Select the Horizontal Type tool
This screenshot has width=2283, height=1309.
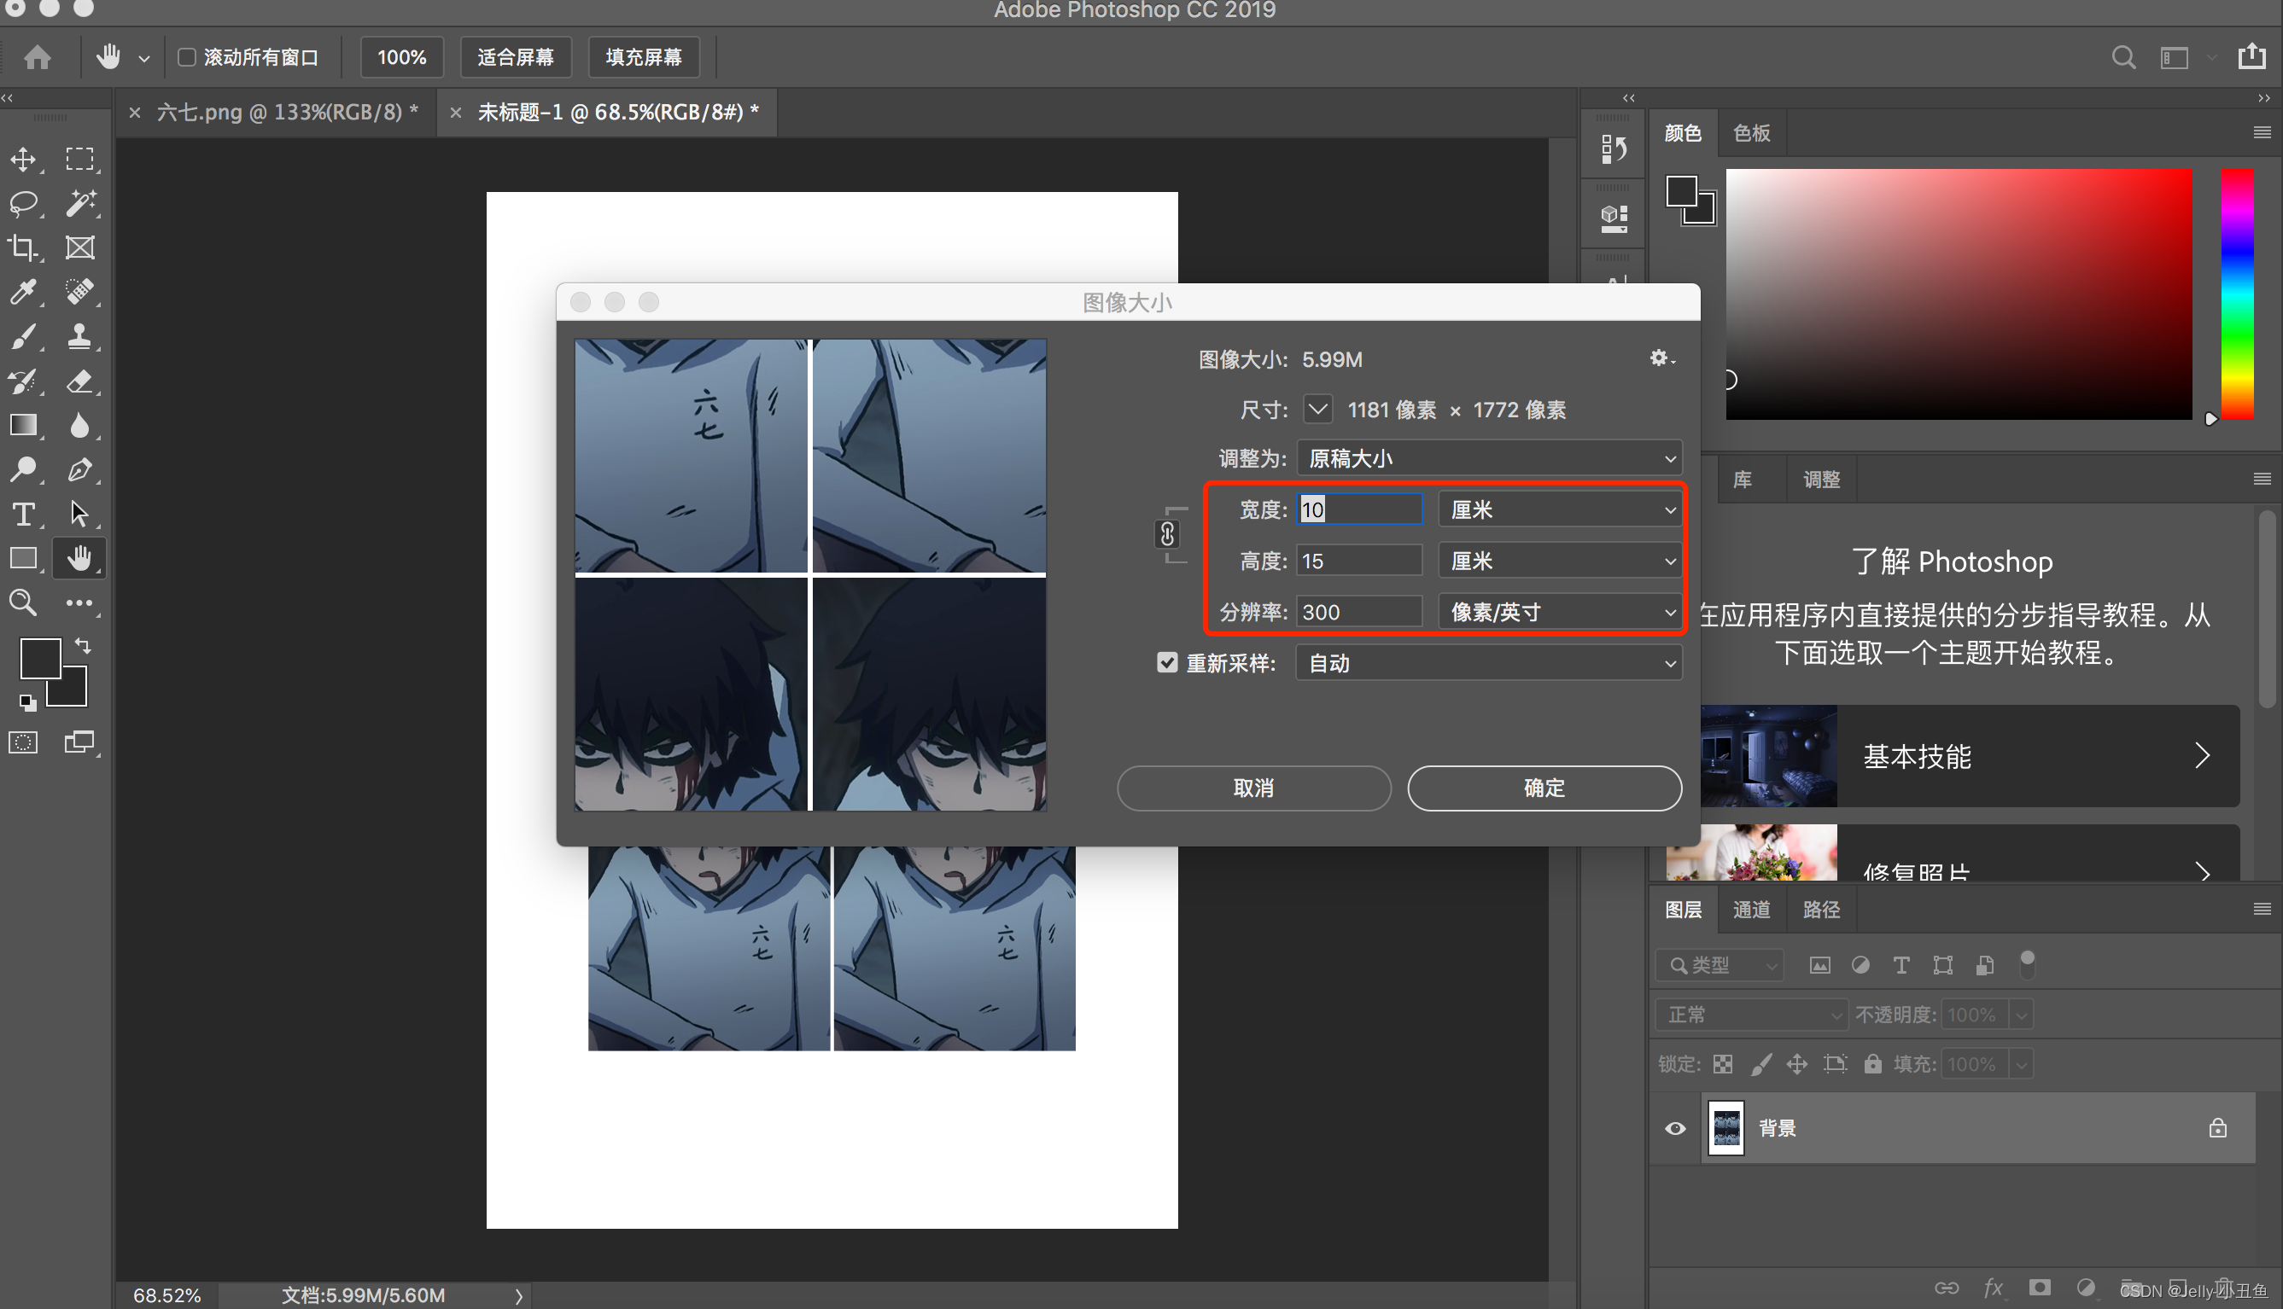(23, 515)
